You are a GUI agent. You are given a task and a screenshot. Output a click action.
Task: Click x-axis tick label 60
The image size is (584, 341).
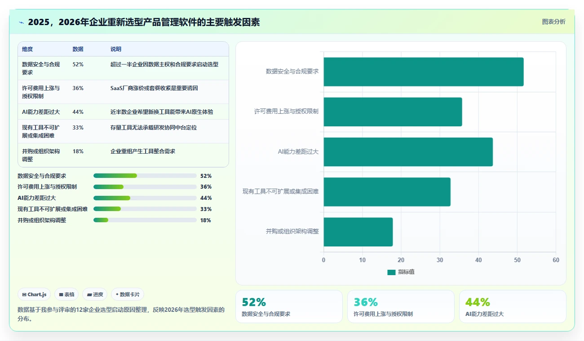tap(556, 260)
